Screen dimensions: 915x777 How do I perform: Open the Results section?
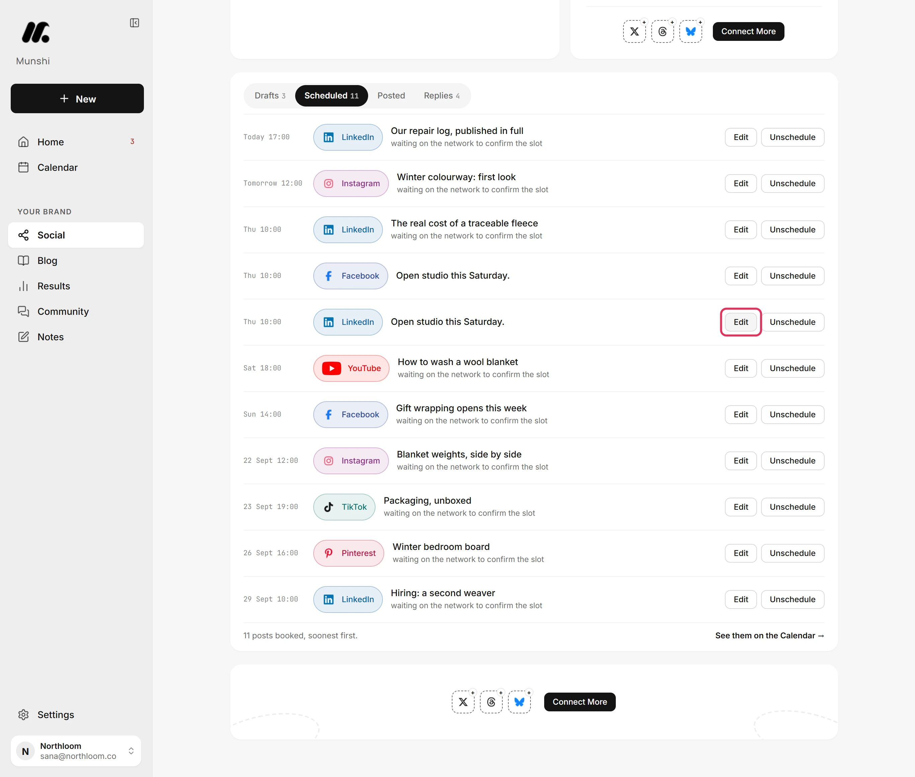click(76, 286)
